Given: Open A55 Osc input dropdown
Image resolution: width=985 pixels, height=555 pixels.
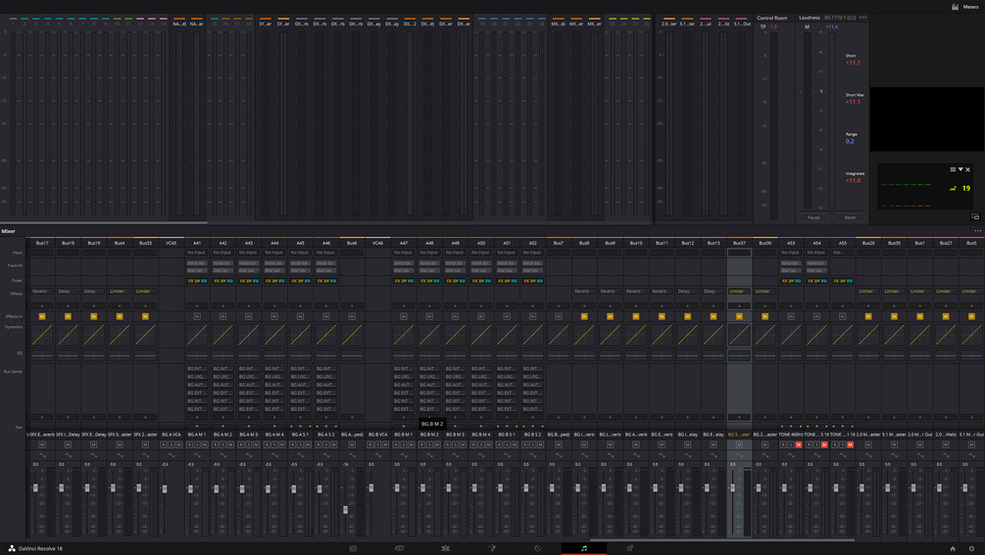Looking at the screenshot, I should (x=843, y=253).
